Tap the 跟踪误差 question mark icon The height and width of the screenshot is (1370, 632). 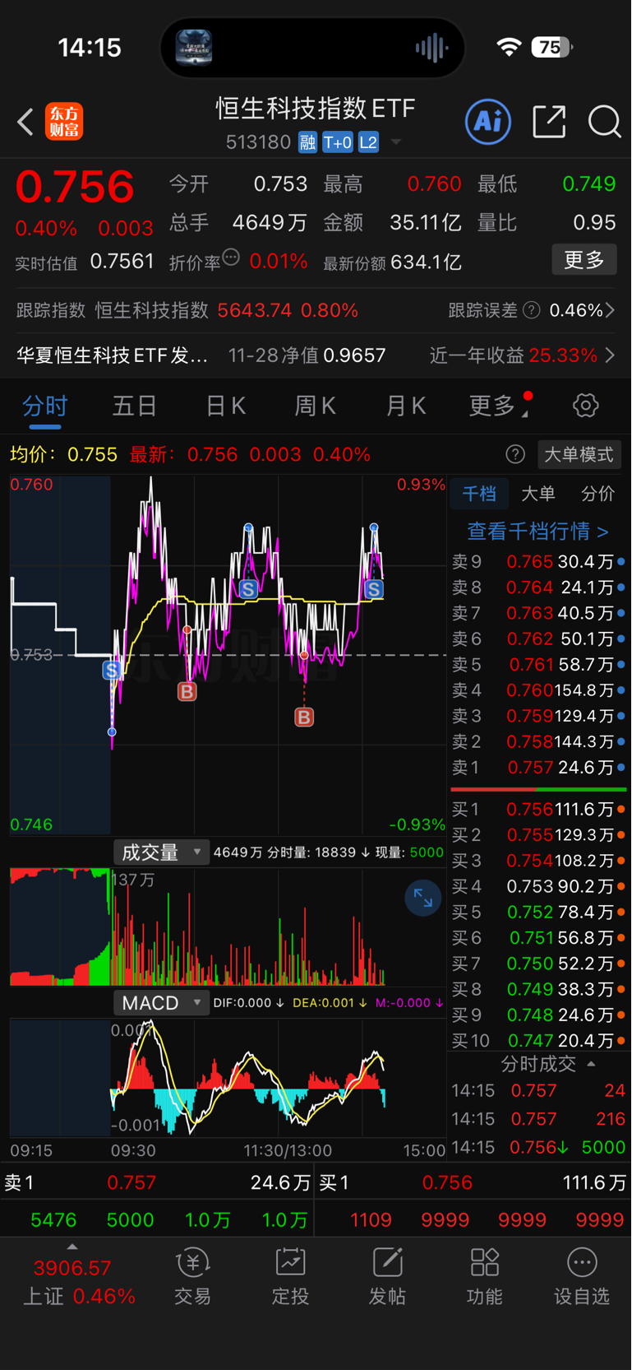point(533,310)
